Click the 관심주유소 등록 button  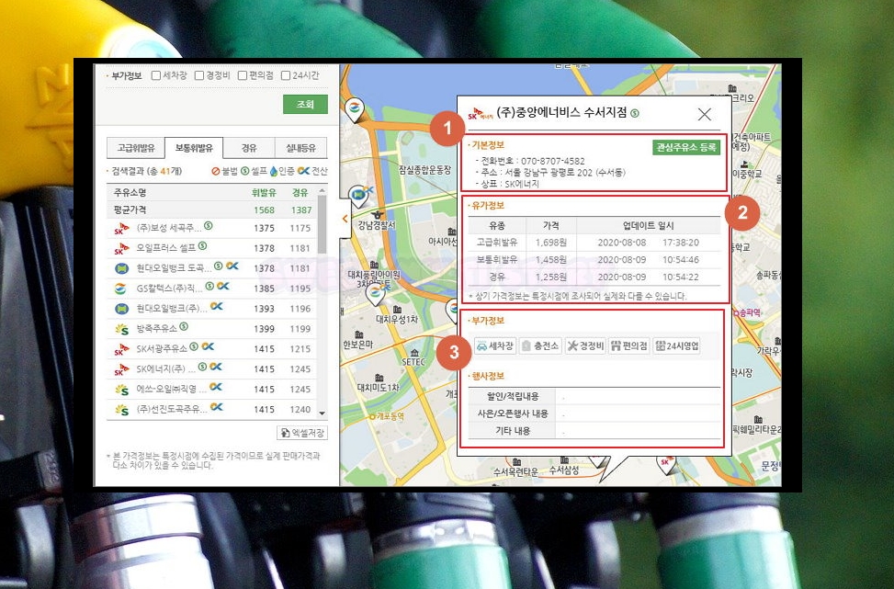click(x=686, y=147)
